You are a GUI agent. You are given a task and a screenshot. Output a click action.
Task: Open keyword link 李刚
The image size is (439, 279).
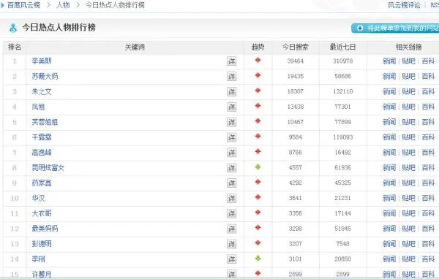[38, 259]
